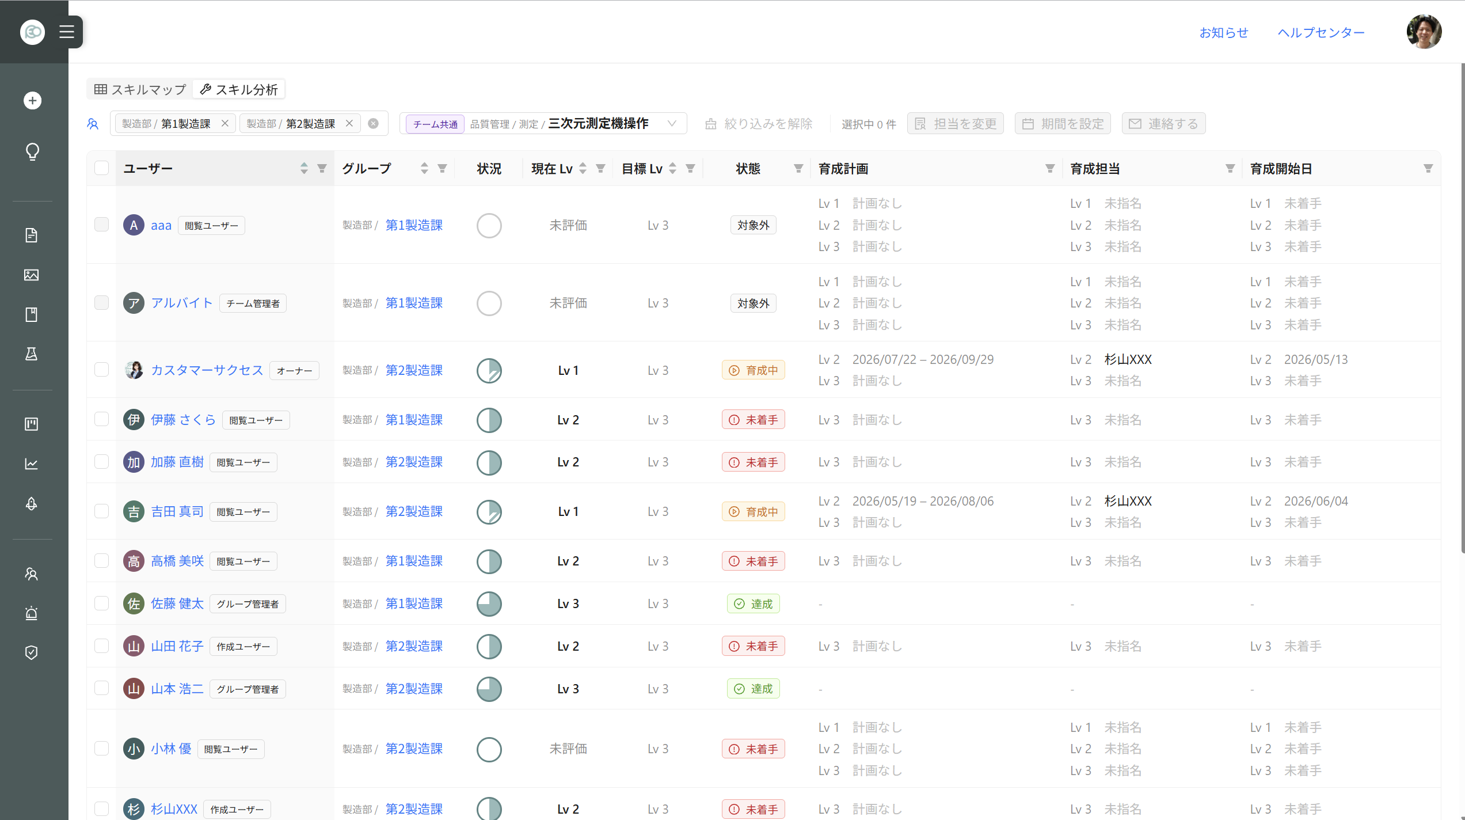Open the line chart analytics icon in sidebar

pos(32,464)
